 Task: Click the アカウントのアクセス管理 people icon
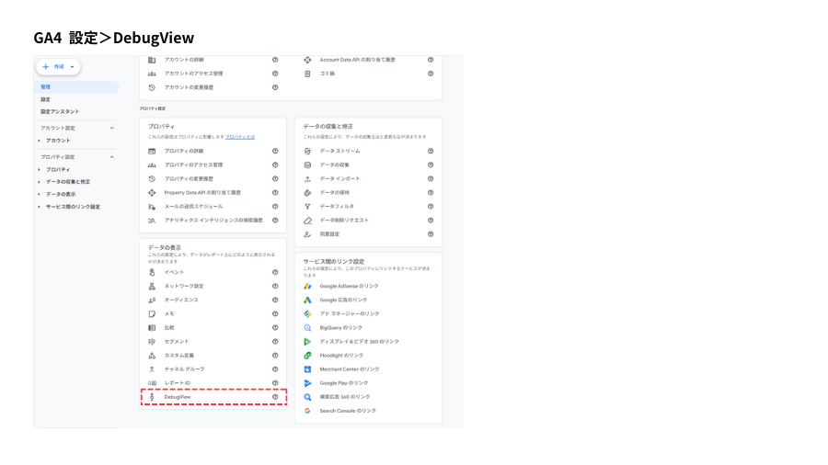(152, 74)
